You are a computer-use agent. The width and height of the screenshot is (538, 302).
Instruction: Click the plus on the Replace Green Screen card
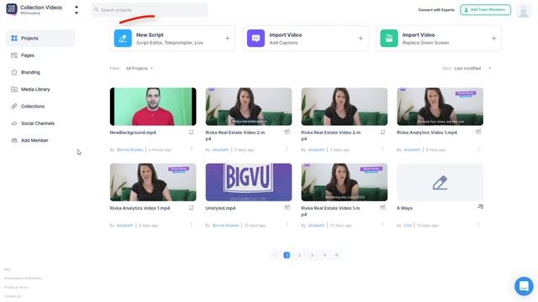pyautogui.click(x=493, y=39)
